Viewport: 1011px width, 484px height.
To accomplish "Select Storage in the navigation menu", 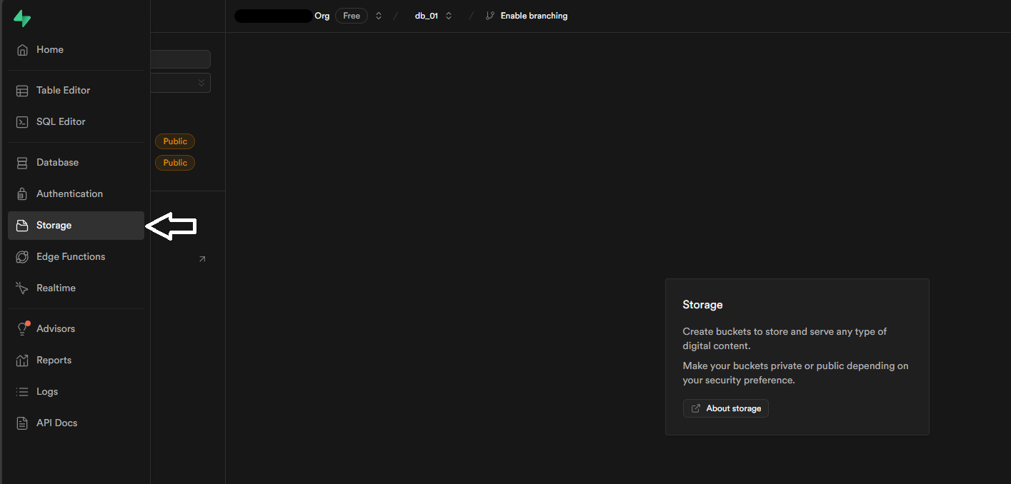I will [52, 225].
